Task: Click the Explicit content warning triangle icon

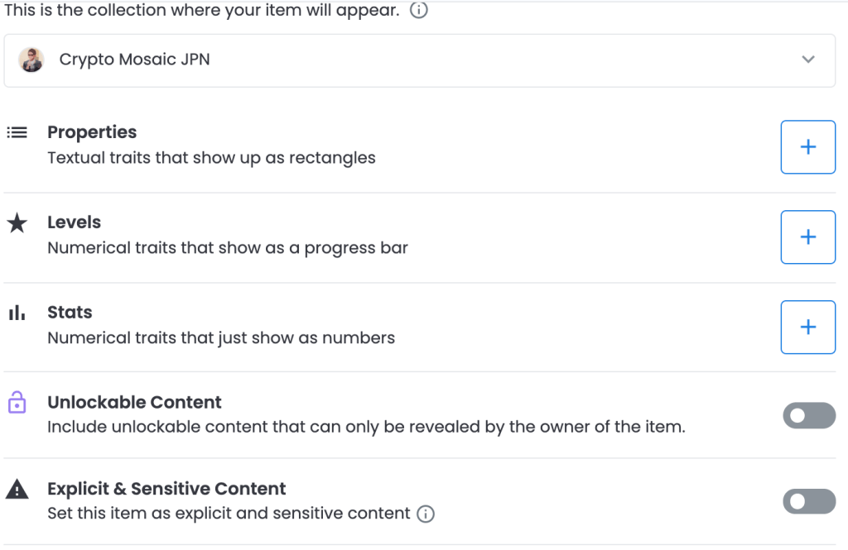Action: pos(17,490)
